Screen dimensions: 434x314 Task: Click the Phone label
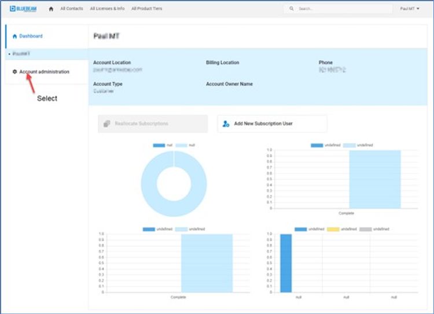[x=325, y=62]
